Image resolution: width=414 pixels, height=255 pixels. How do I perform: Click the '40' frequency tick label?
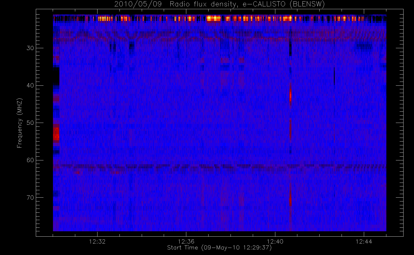pyautogui.click(x=30, y=85)
